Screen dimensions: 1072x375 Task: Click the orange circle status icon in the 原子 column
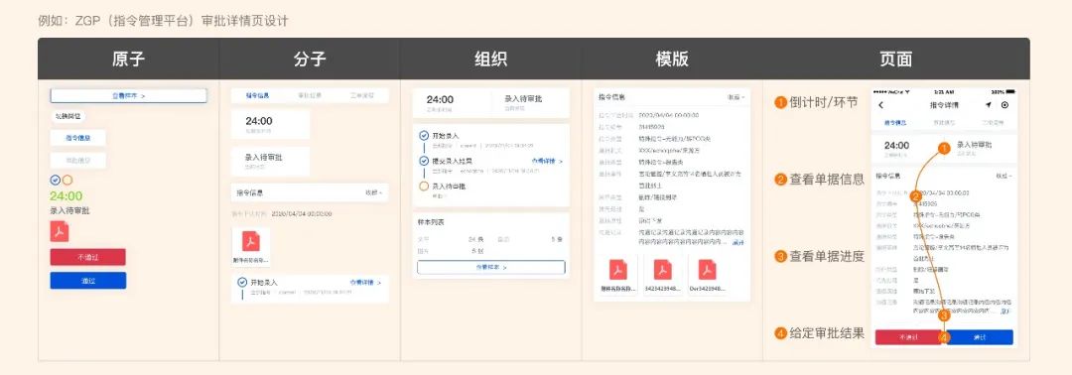click(67, 181)
